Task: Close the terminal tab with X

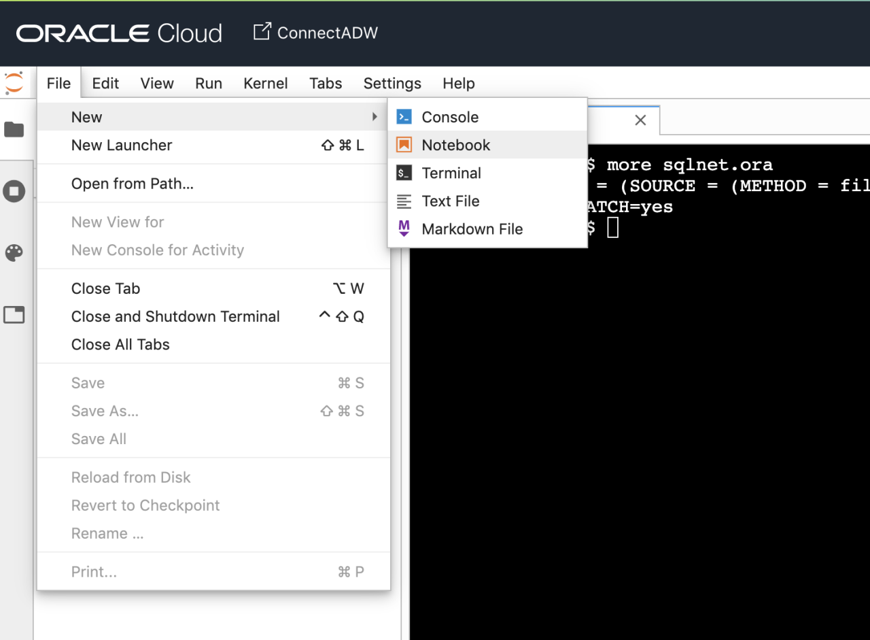Action: tap(640, 120)
